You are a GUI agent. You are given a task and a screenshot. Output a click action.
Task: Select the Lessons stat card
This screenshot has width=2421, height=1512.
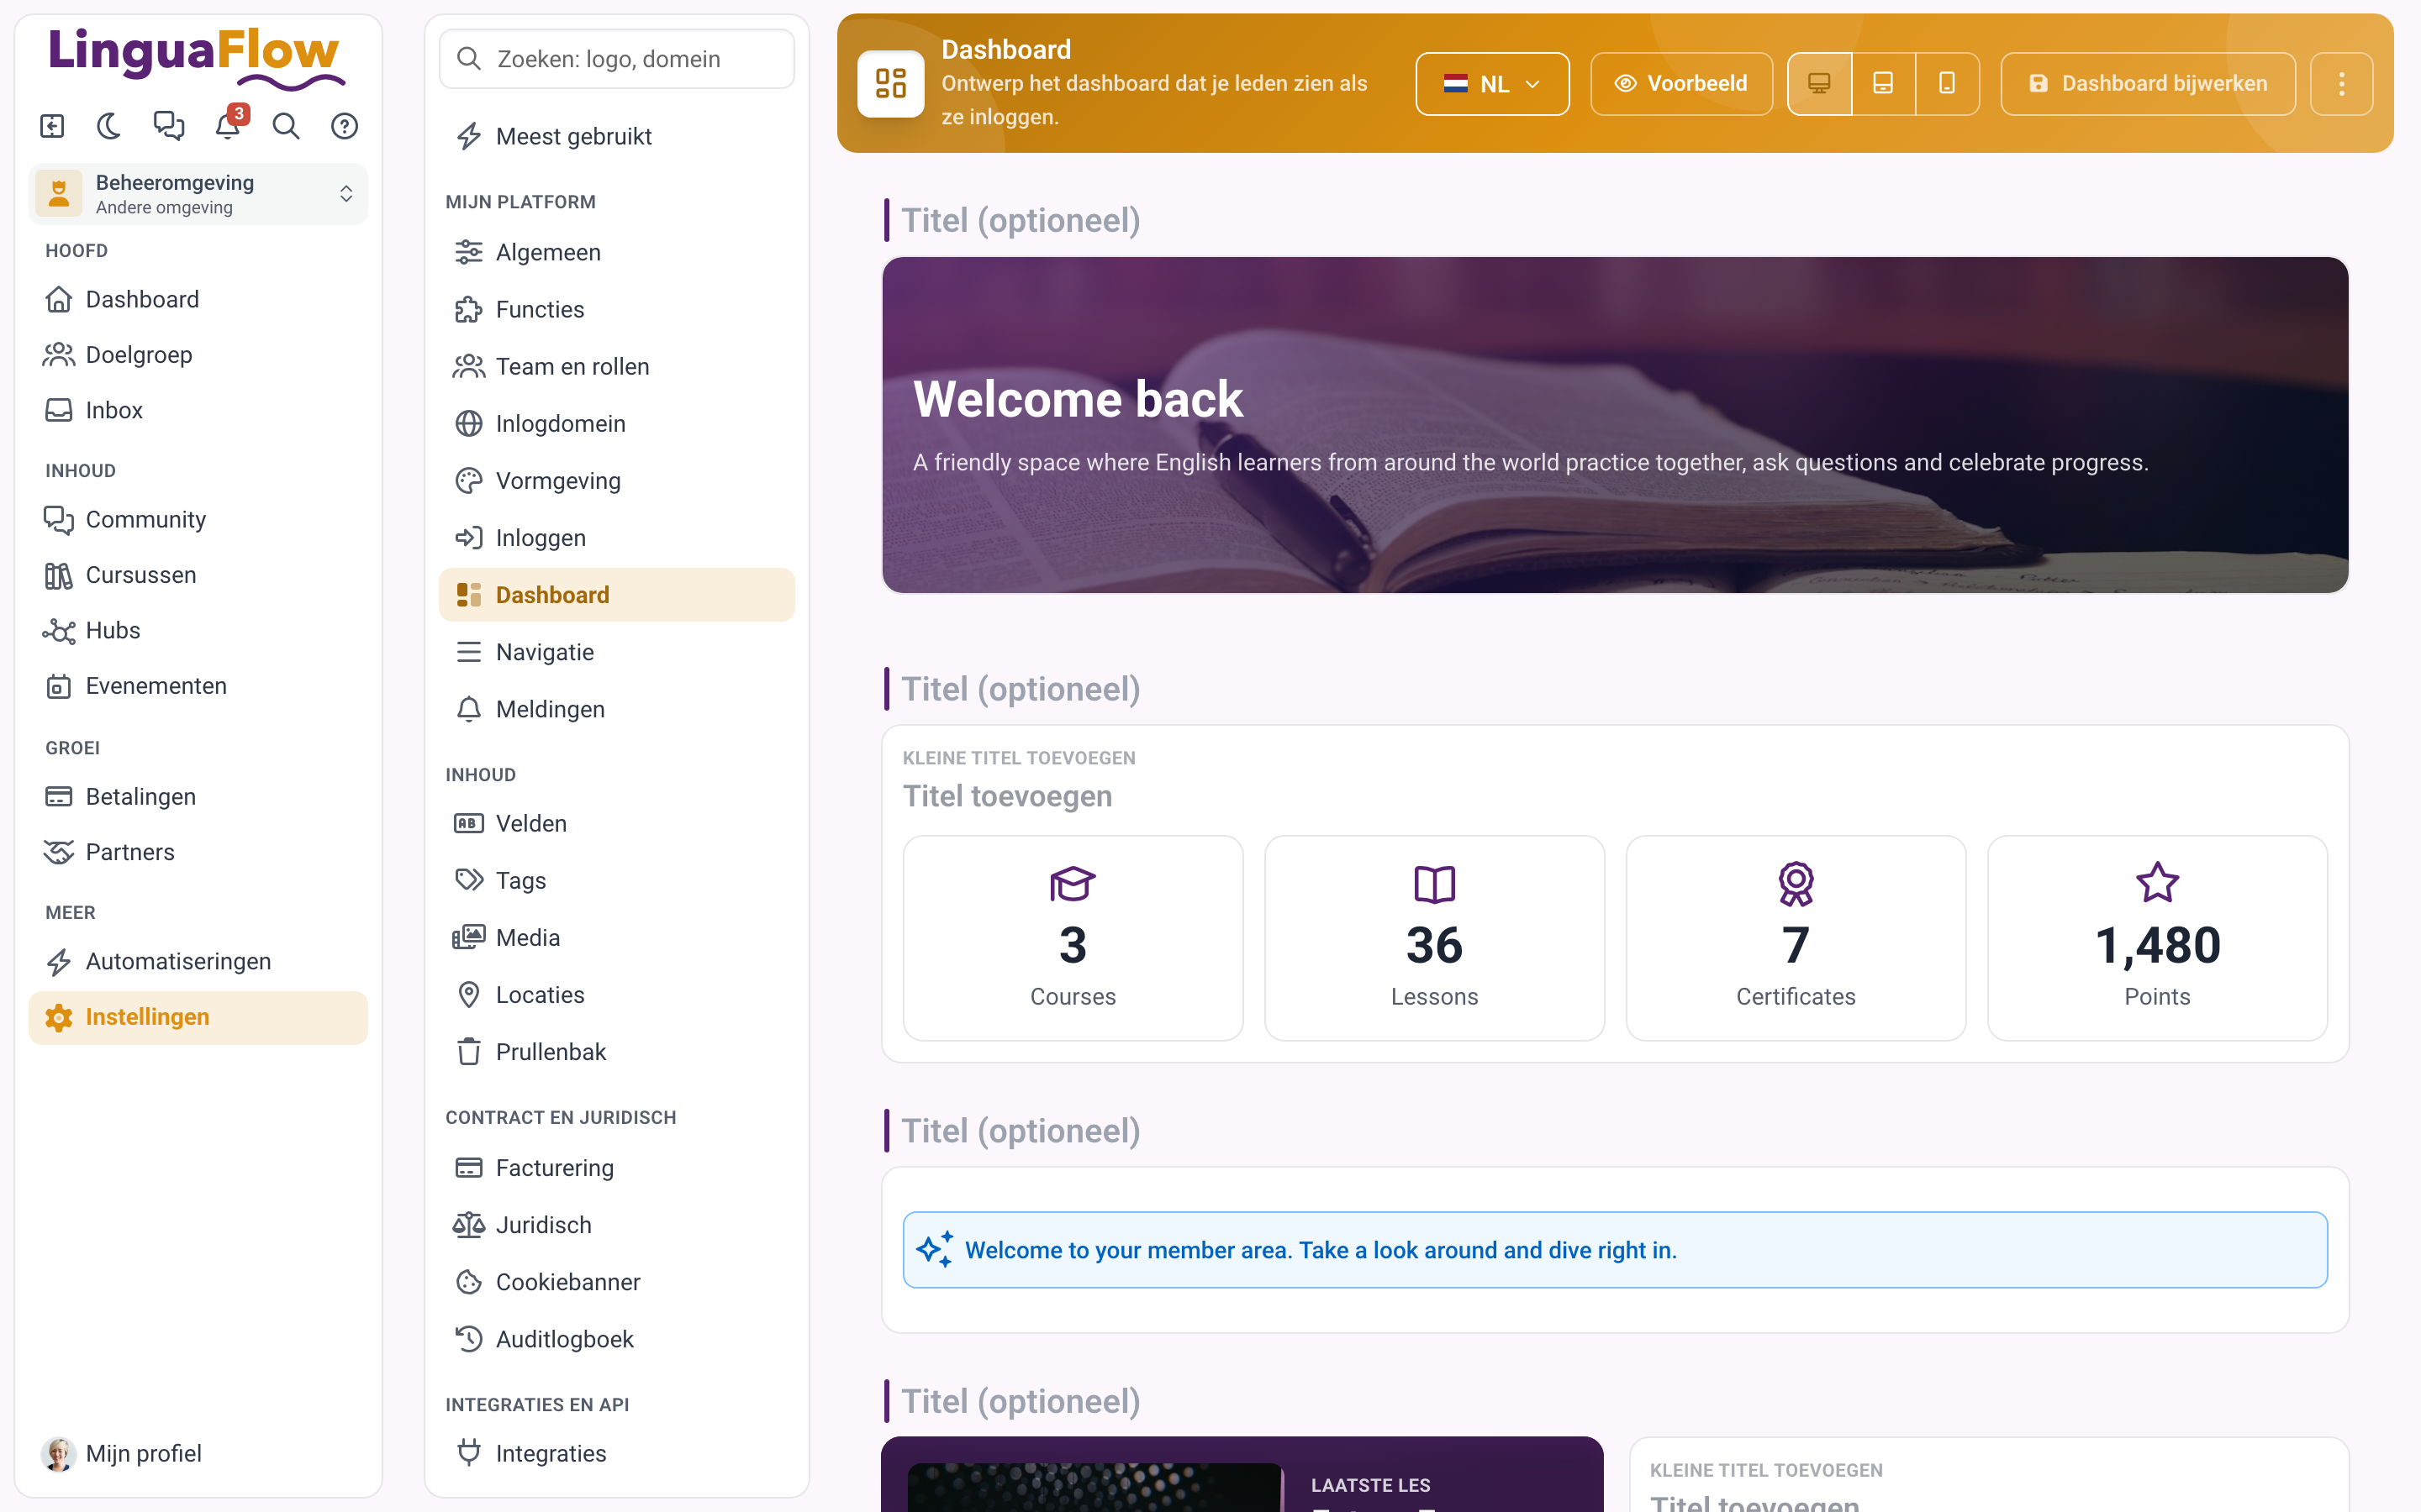click(x=1433, y=938)
